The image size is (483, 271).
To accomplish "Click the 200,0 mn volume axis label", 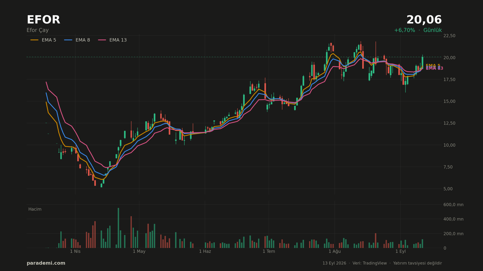I will [x=453, y=234].
